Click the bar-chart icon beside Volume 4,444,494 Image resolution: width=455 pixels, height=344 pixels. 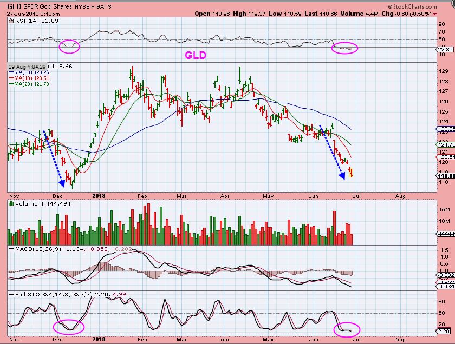click(x=11, y=203)
